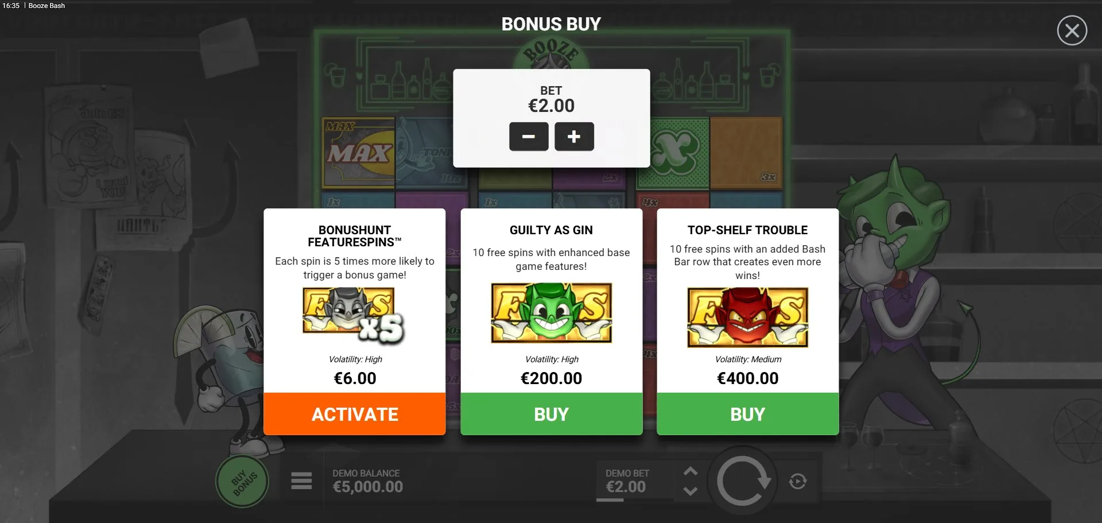The image size is (1102, 523).
Task: Open the autoplay icon
Action: click(798, 481)
